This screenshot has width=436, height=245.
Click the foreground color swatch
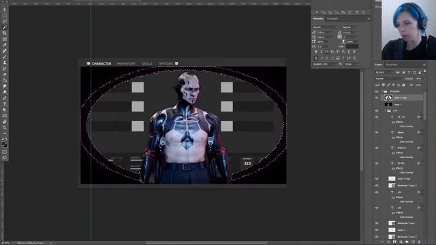[x=3, y=143]
